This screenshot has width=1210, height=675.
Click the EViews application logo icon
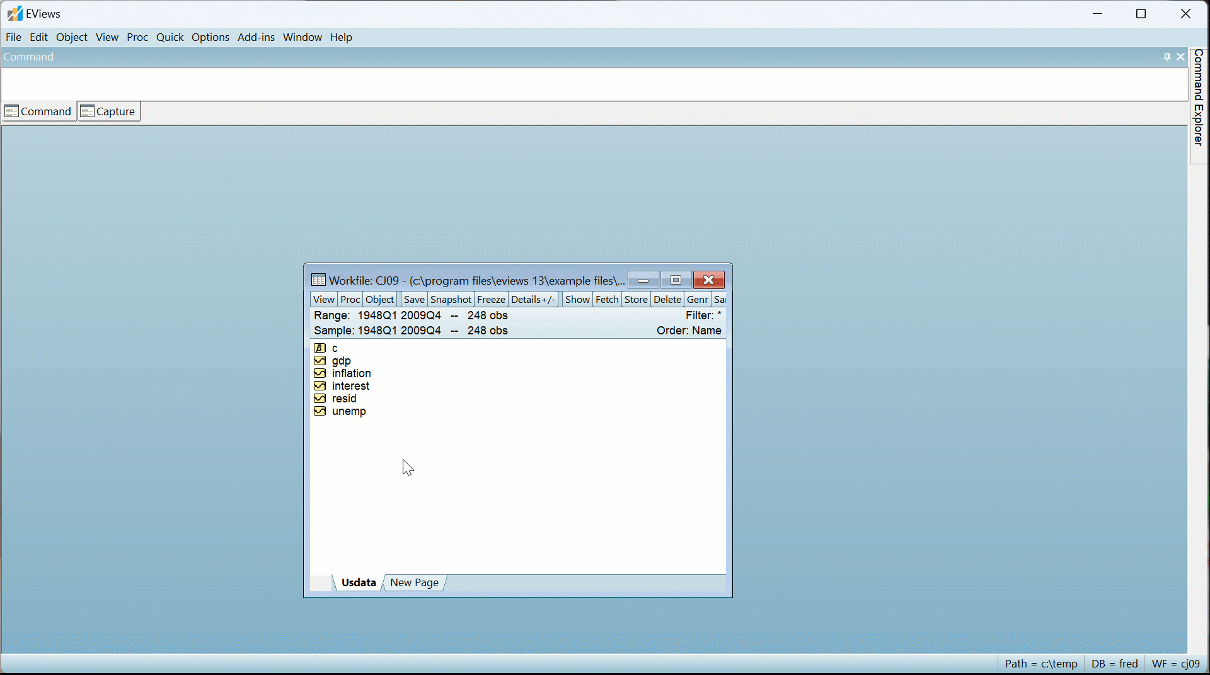pyautogui.click(x=15, y=13)
